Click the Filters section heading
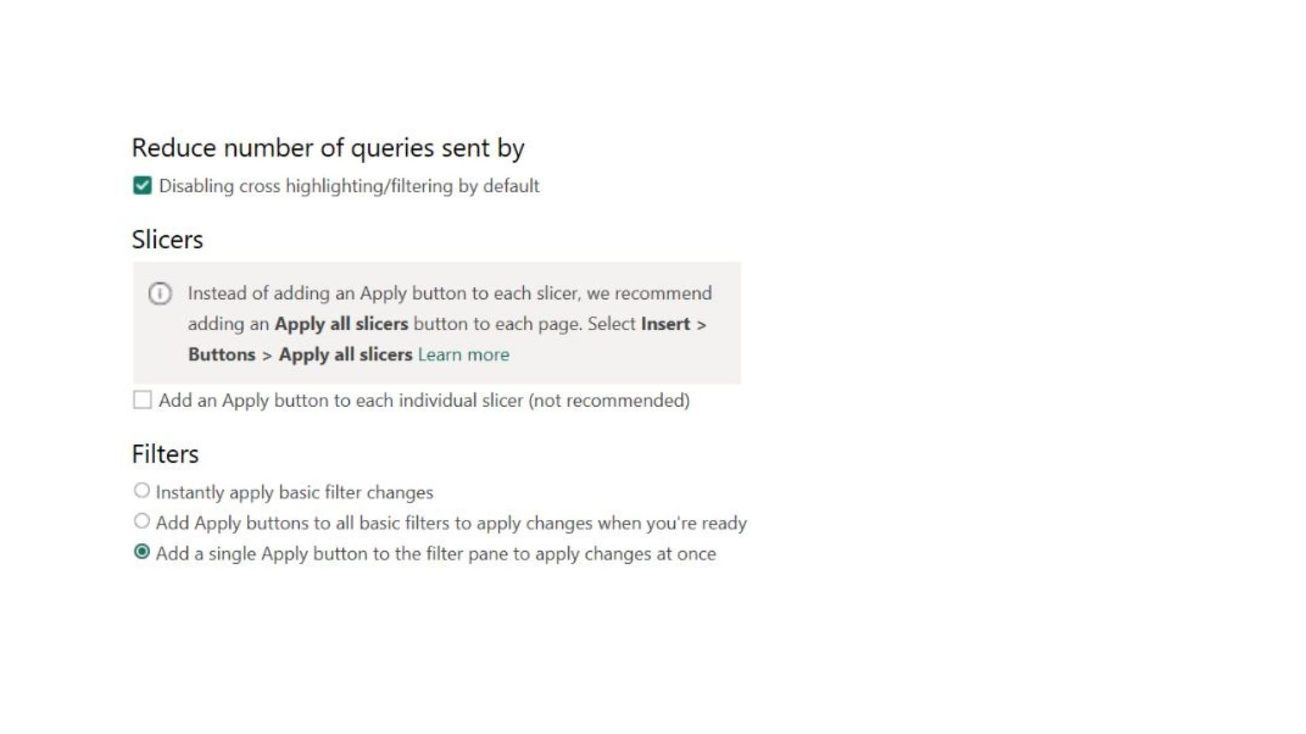 pyautogui.click(x=165, y=454)
